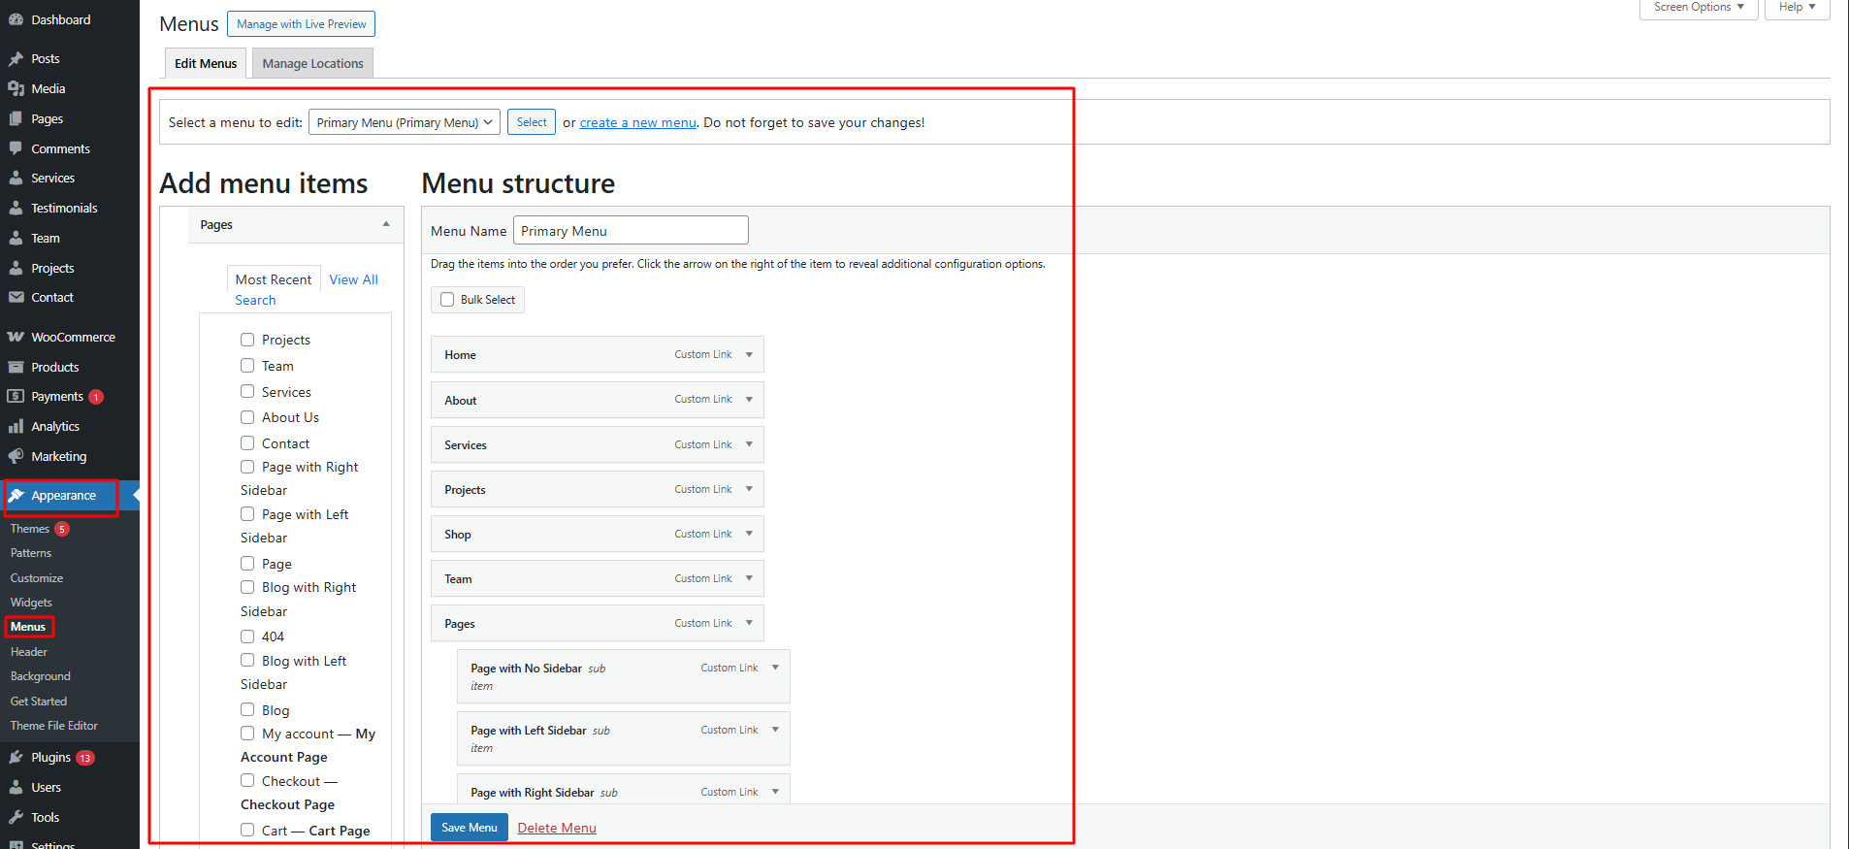Click the Appearance paintbrush icon
This screenshot has width=1849, height=849.
(x=16, y=495)
